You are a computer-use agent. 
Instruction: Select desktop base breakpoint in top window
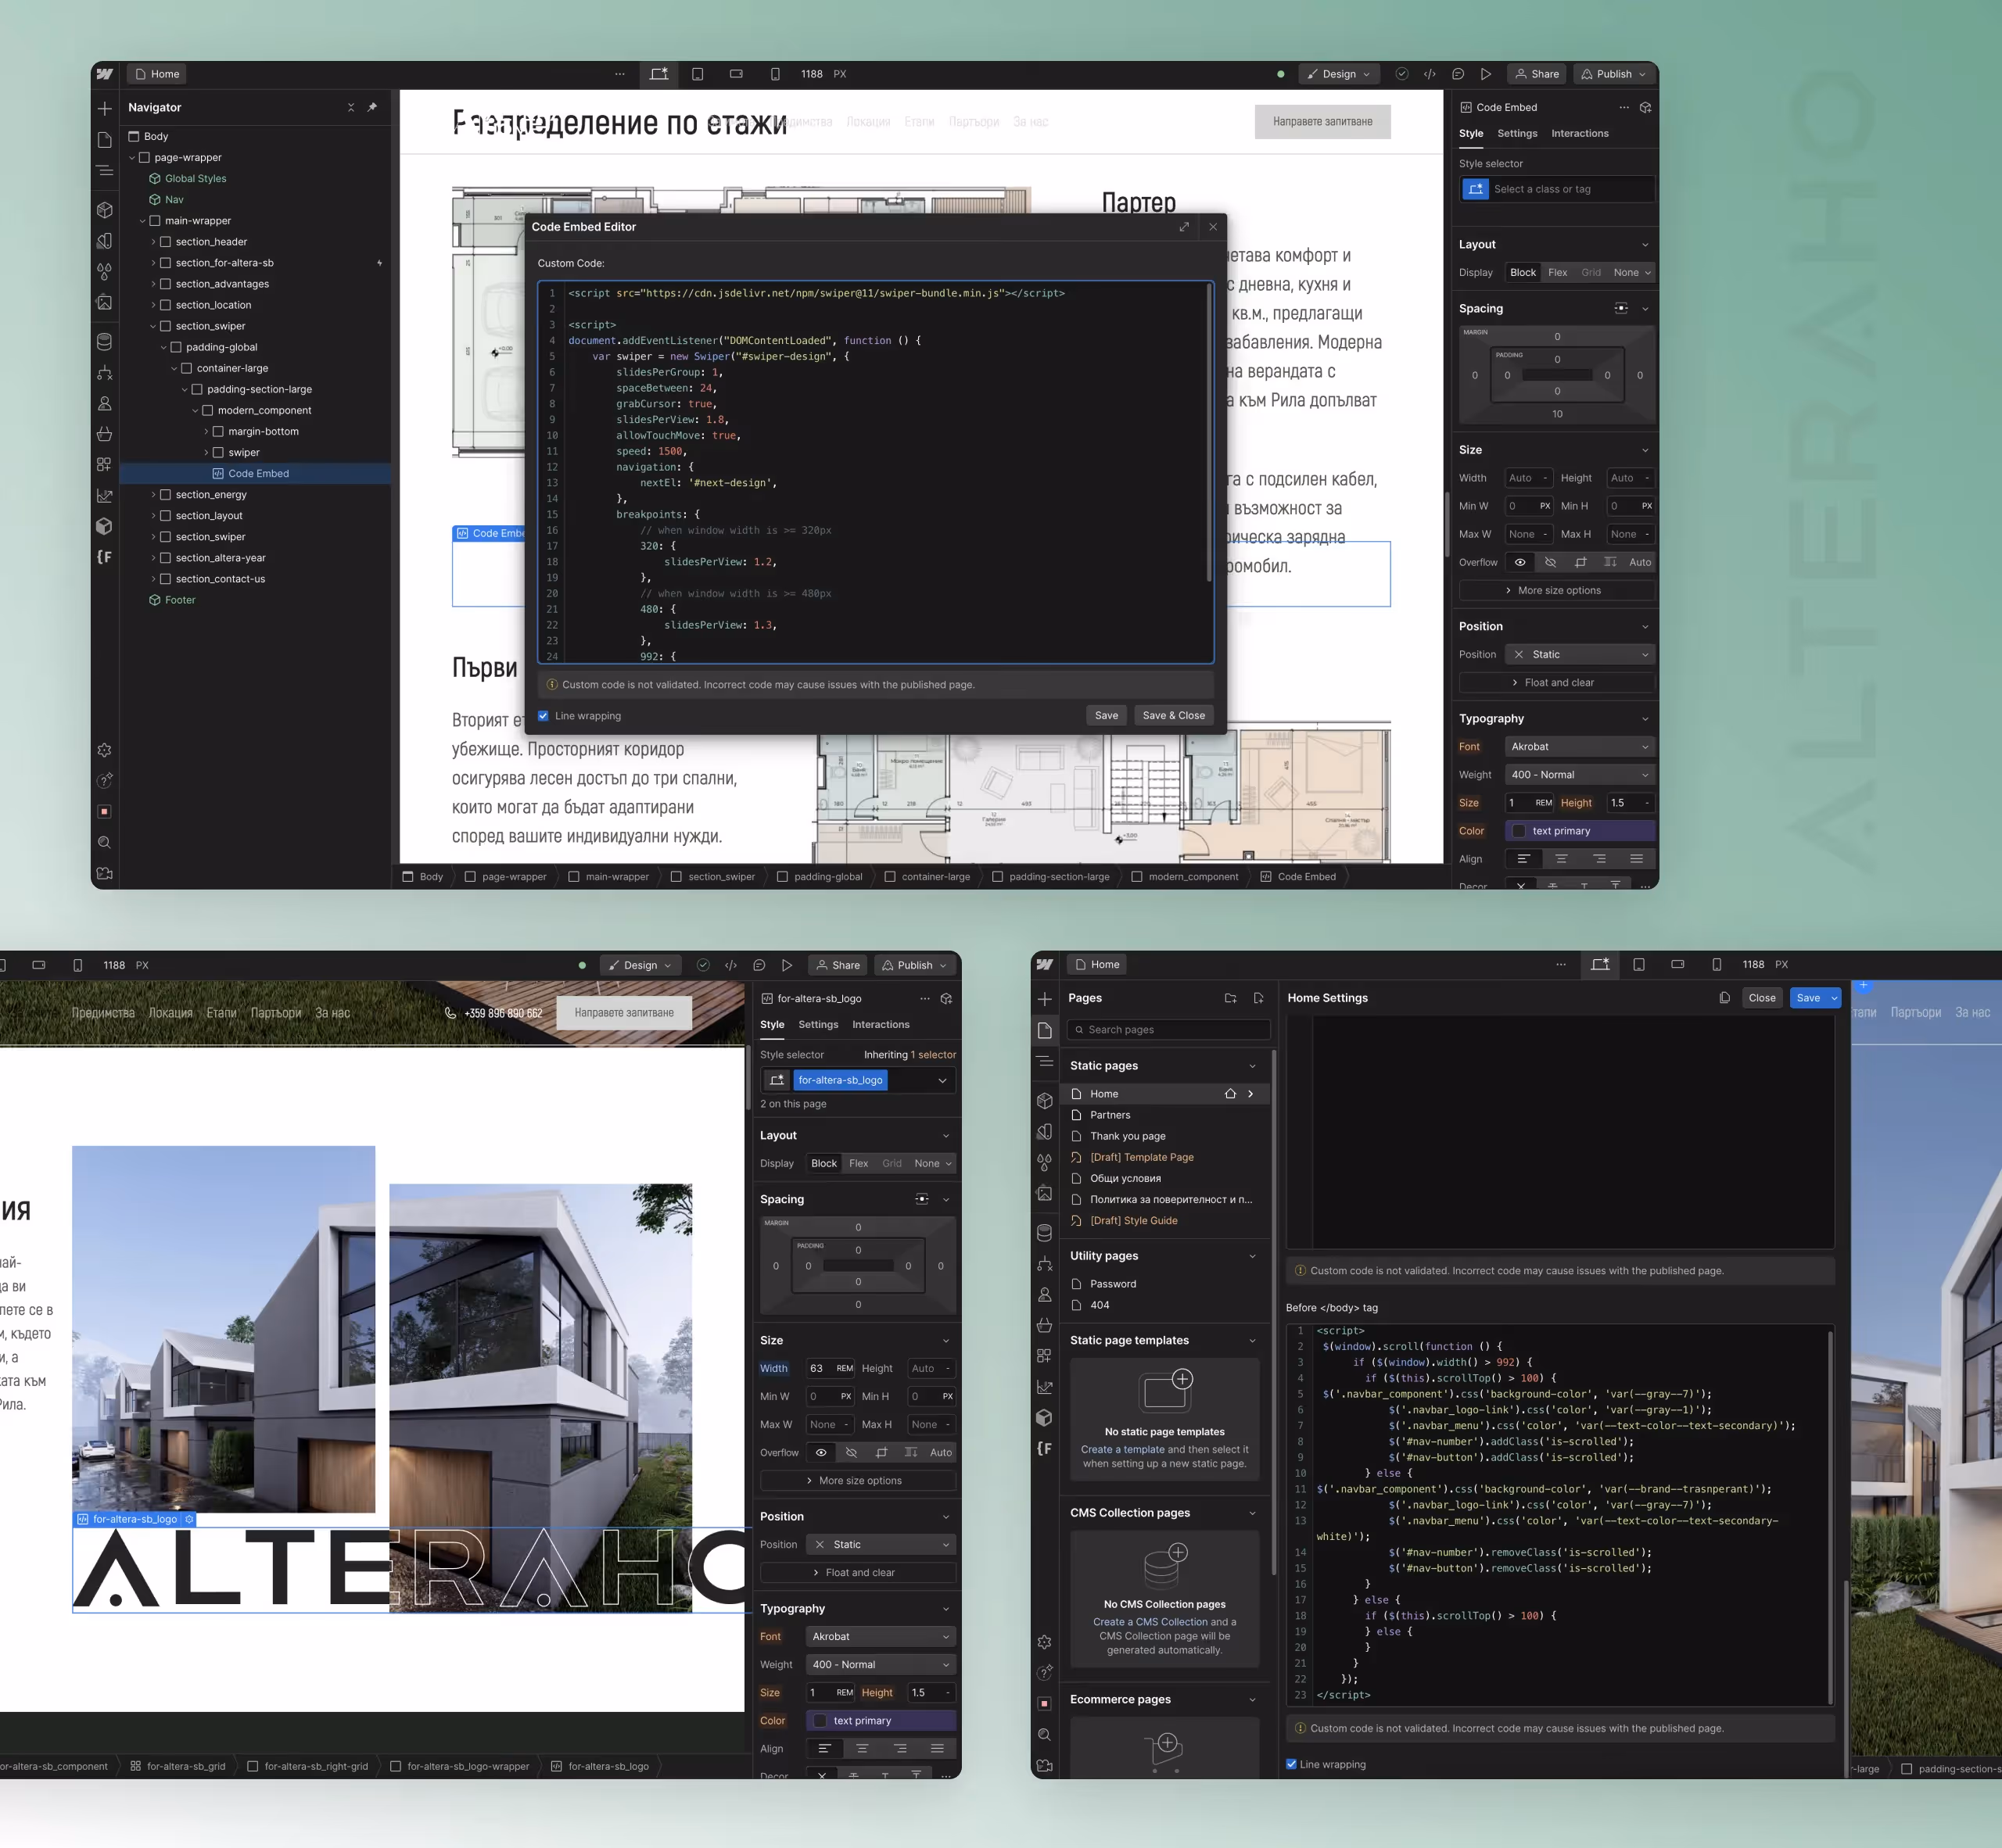(x=658, y=74)
